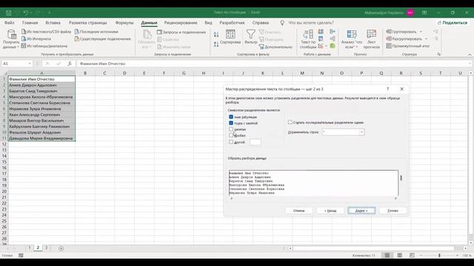Click the Flash Fill icon in Data Tools
Image resolution: width=474 pixels, height=266 pixels.
(x=321, y=31)
